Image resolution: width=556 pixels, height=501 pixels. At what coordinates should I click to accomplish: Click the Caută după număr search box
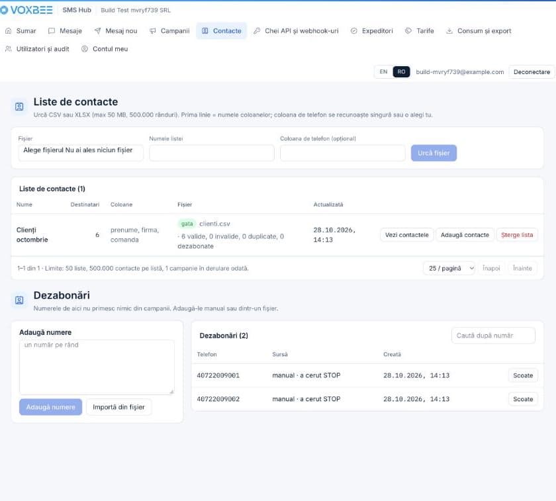click(x=493, y=336)
